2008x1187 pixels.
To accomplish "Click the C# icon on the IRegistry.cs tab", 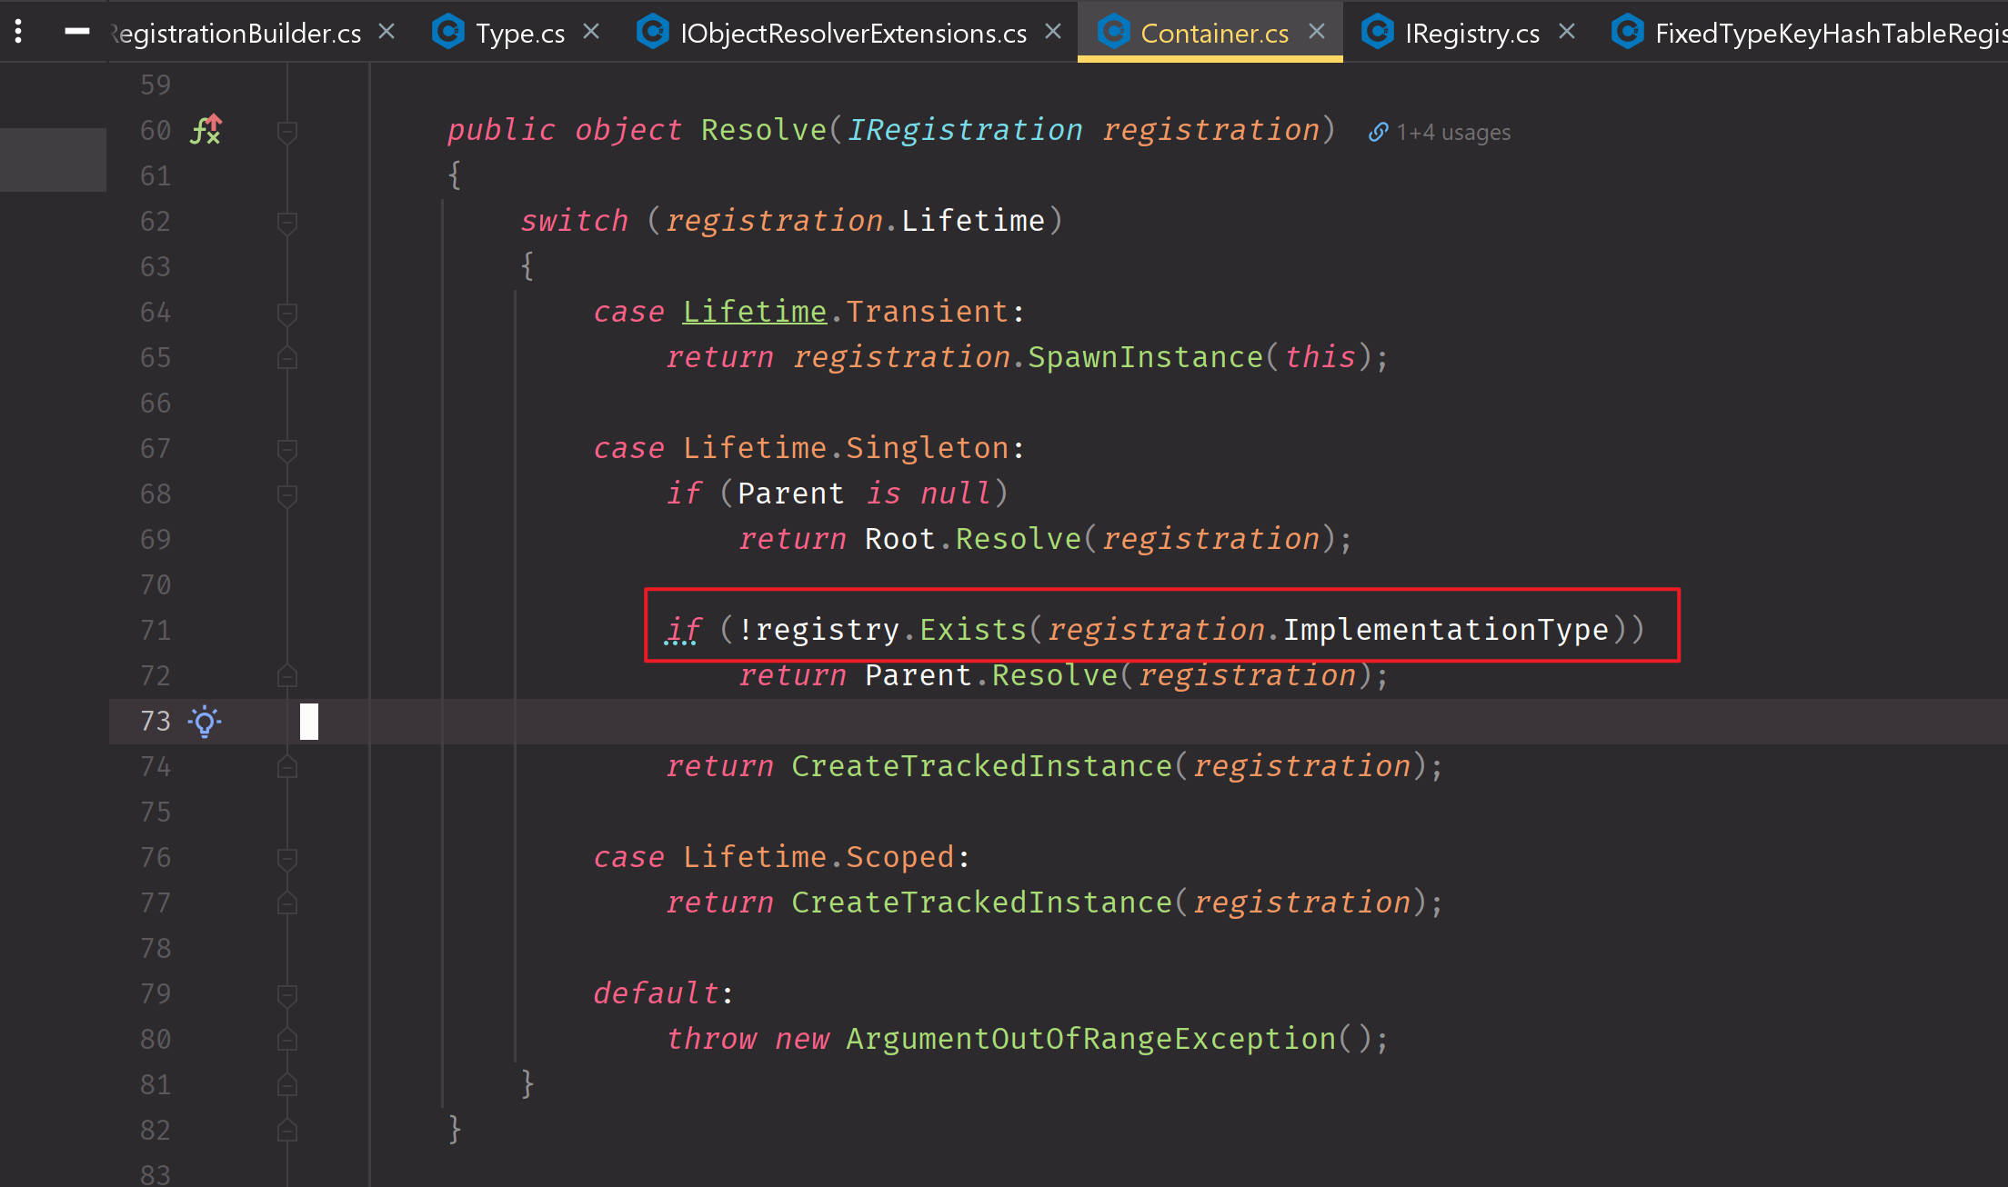I will pos(1378,32).
